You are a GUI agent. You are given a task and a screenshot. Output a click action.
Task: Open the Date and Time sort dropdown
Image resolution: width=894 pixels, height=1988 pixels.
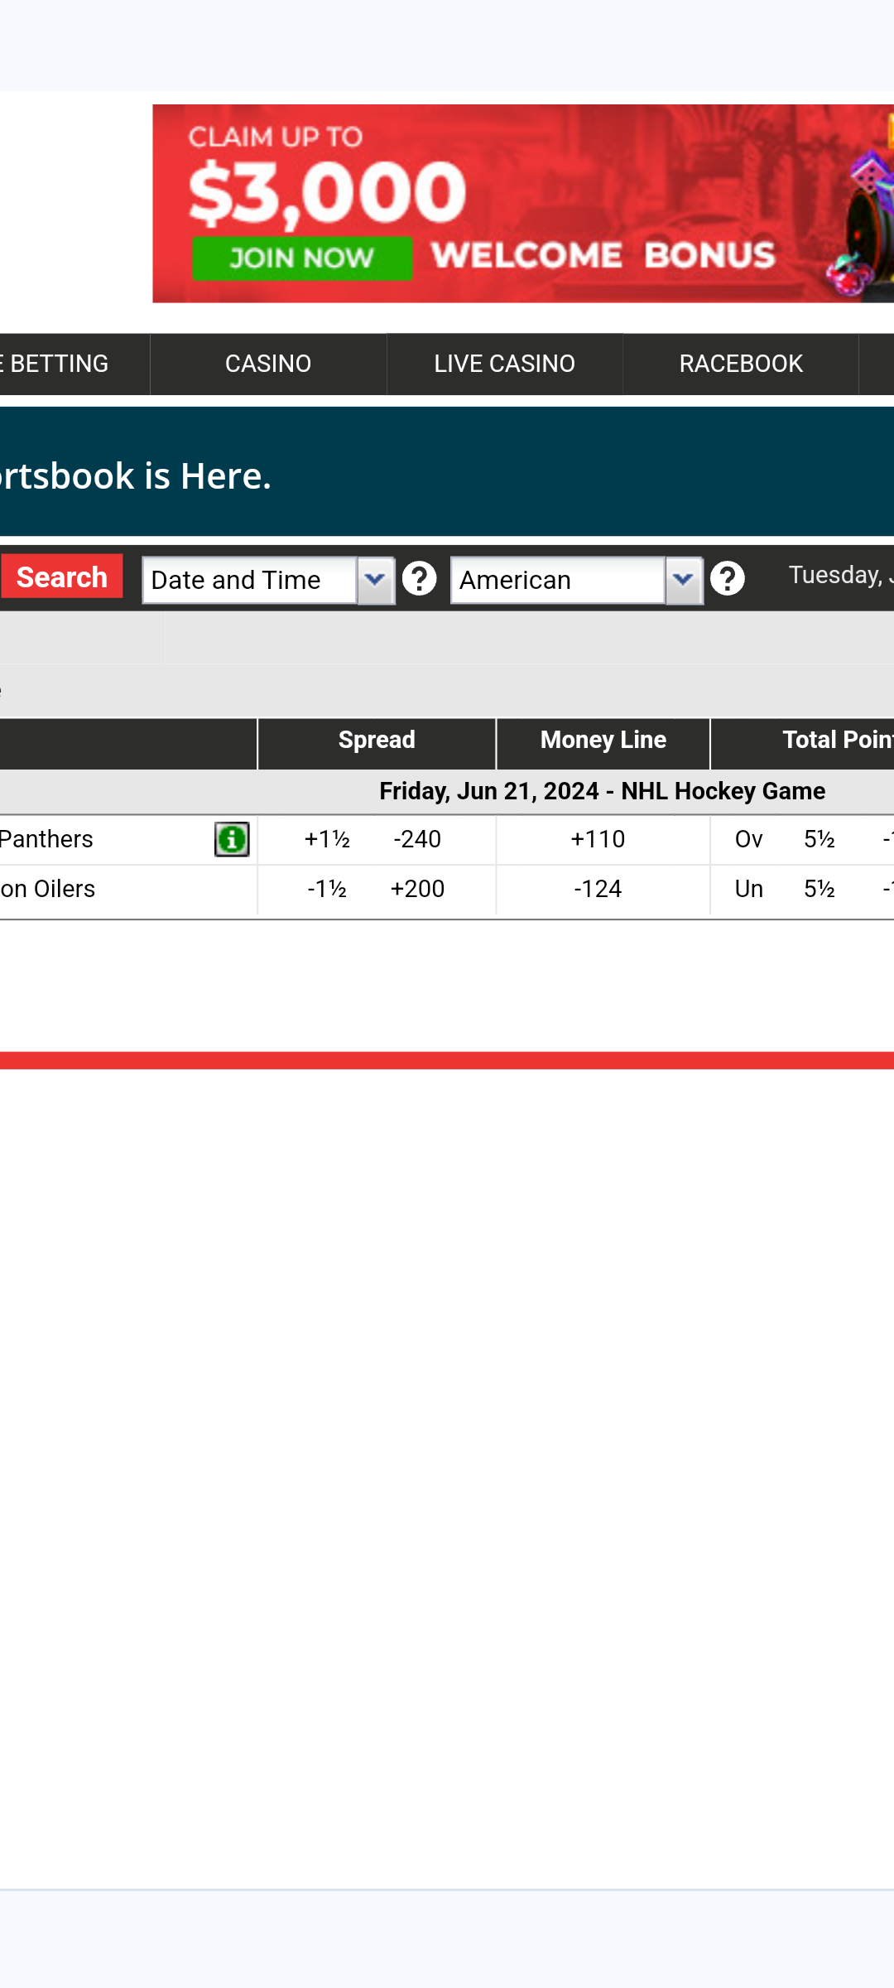[x=375, y=580]
